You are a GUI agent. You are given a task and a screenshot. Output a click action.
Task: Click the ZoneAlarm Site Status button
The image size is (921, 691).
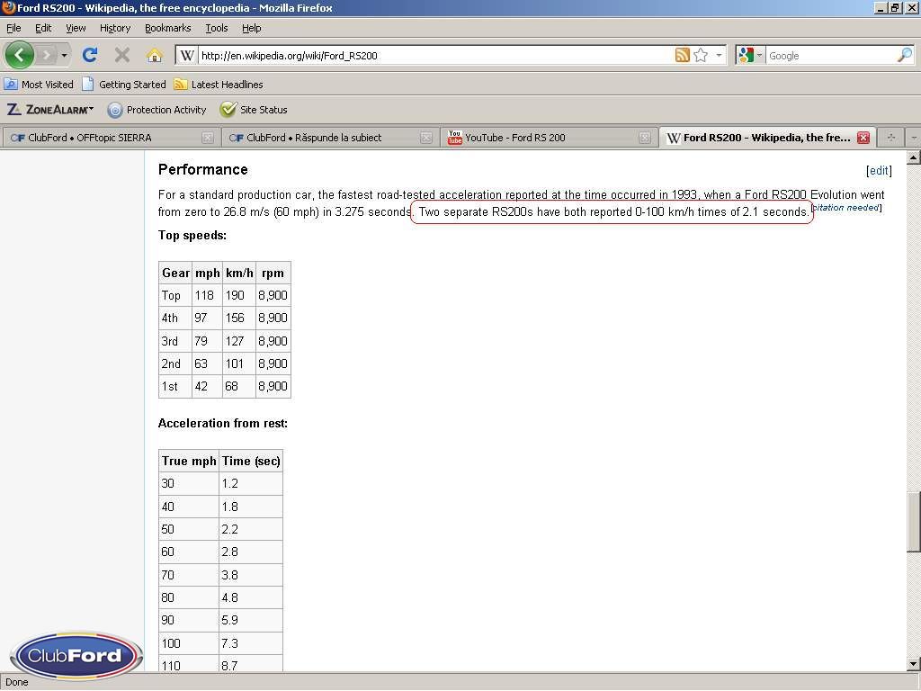pos(255,110)
